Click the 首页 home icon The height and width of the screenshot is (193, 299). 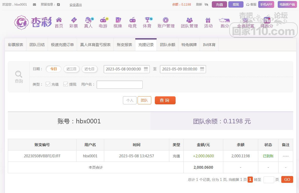pos(59,20)
